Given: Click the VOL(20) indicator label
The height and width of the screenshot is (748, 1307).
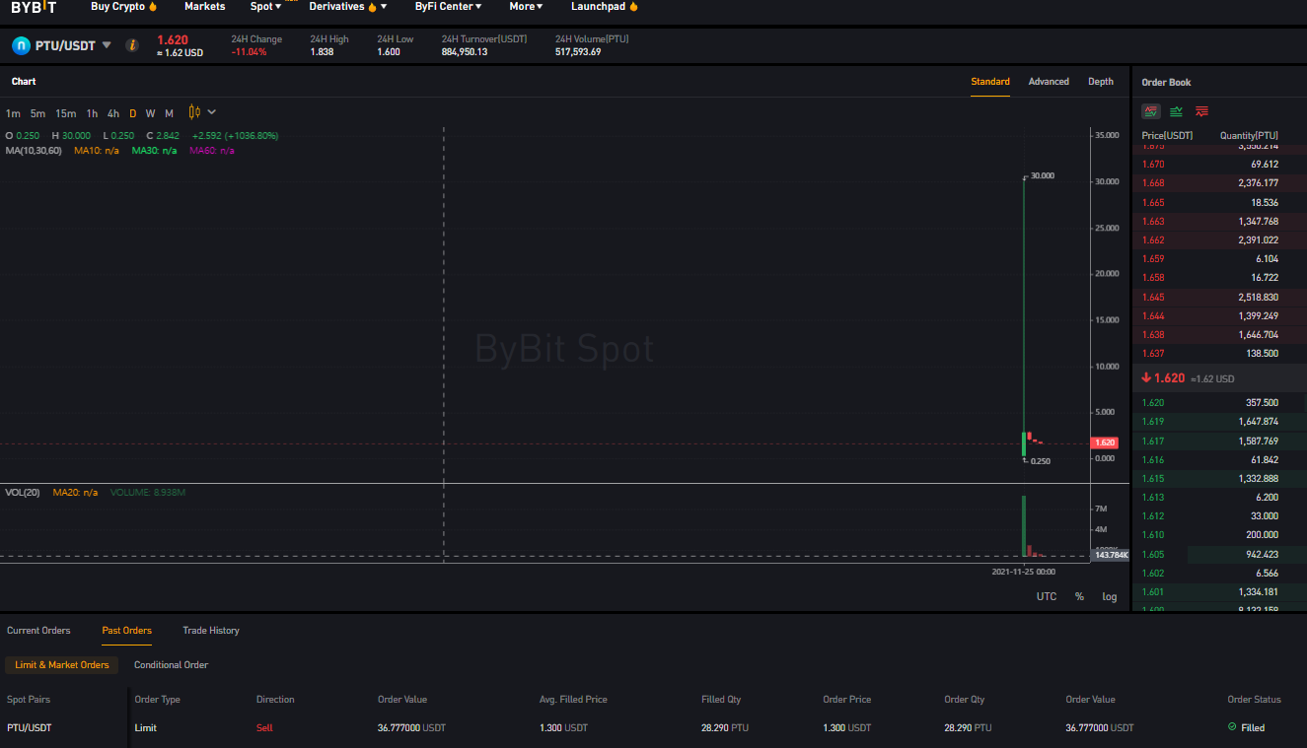Looking at the screenshot, I should pyautogui.click(x=23, y=492).
